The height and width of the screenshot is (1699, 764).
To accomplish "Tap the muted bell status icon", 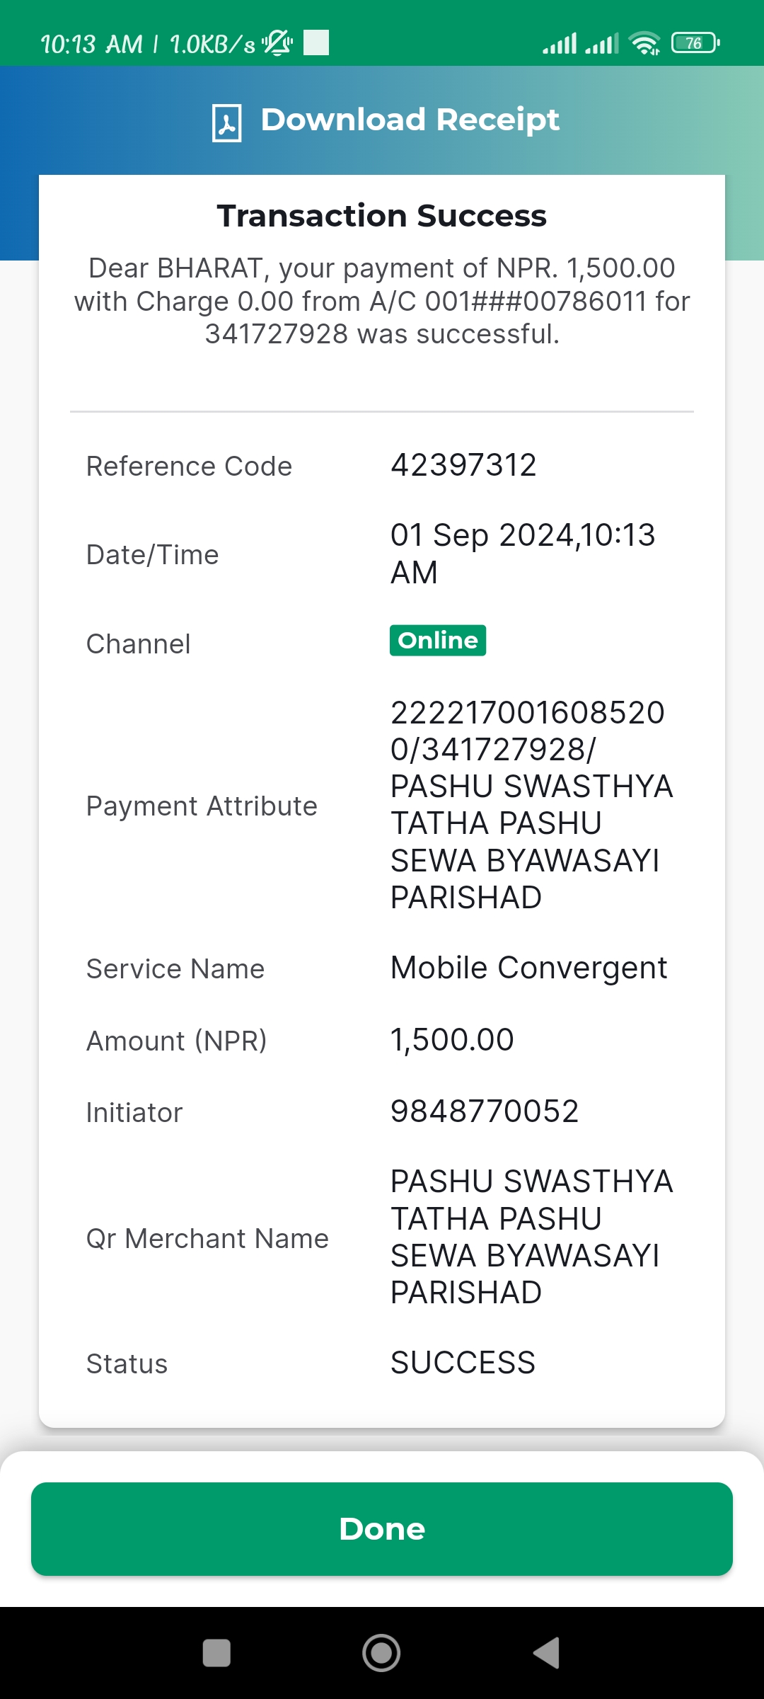I will pos(277,43).
